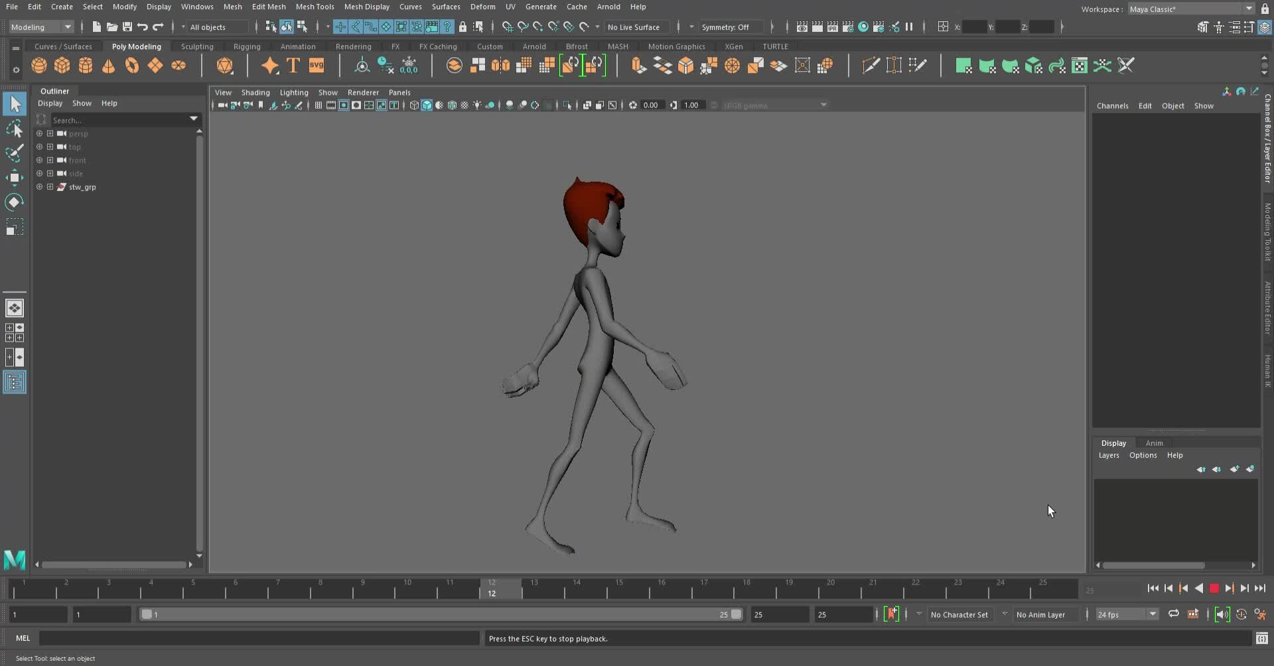The height and width of the screenshot is (666, 1274).
Task: Create a polygon sphere from the shelf
Action: tap(38, 65)
